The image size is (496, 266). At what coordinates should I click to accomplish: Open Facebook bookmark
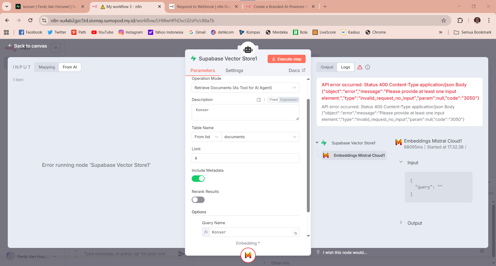pyautogui.click(x=30, y=32)
